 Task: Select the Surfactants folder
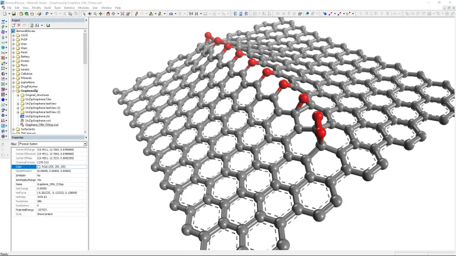(x=28, y=129)
